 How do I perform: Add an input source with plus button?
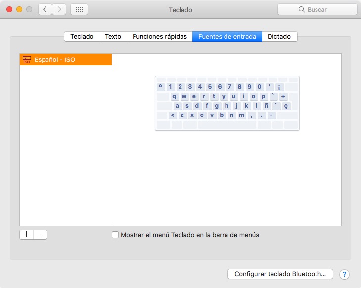tap(27, 234)
